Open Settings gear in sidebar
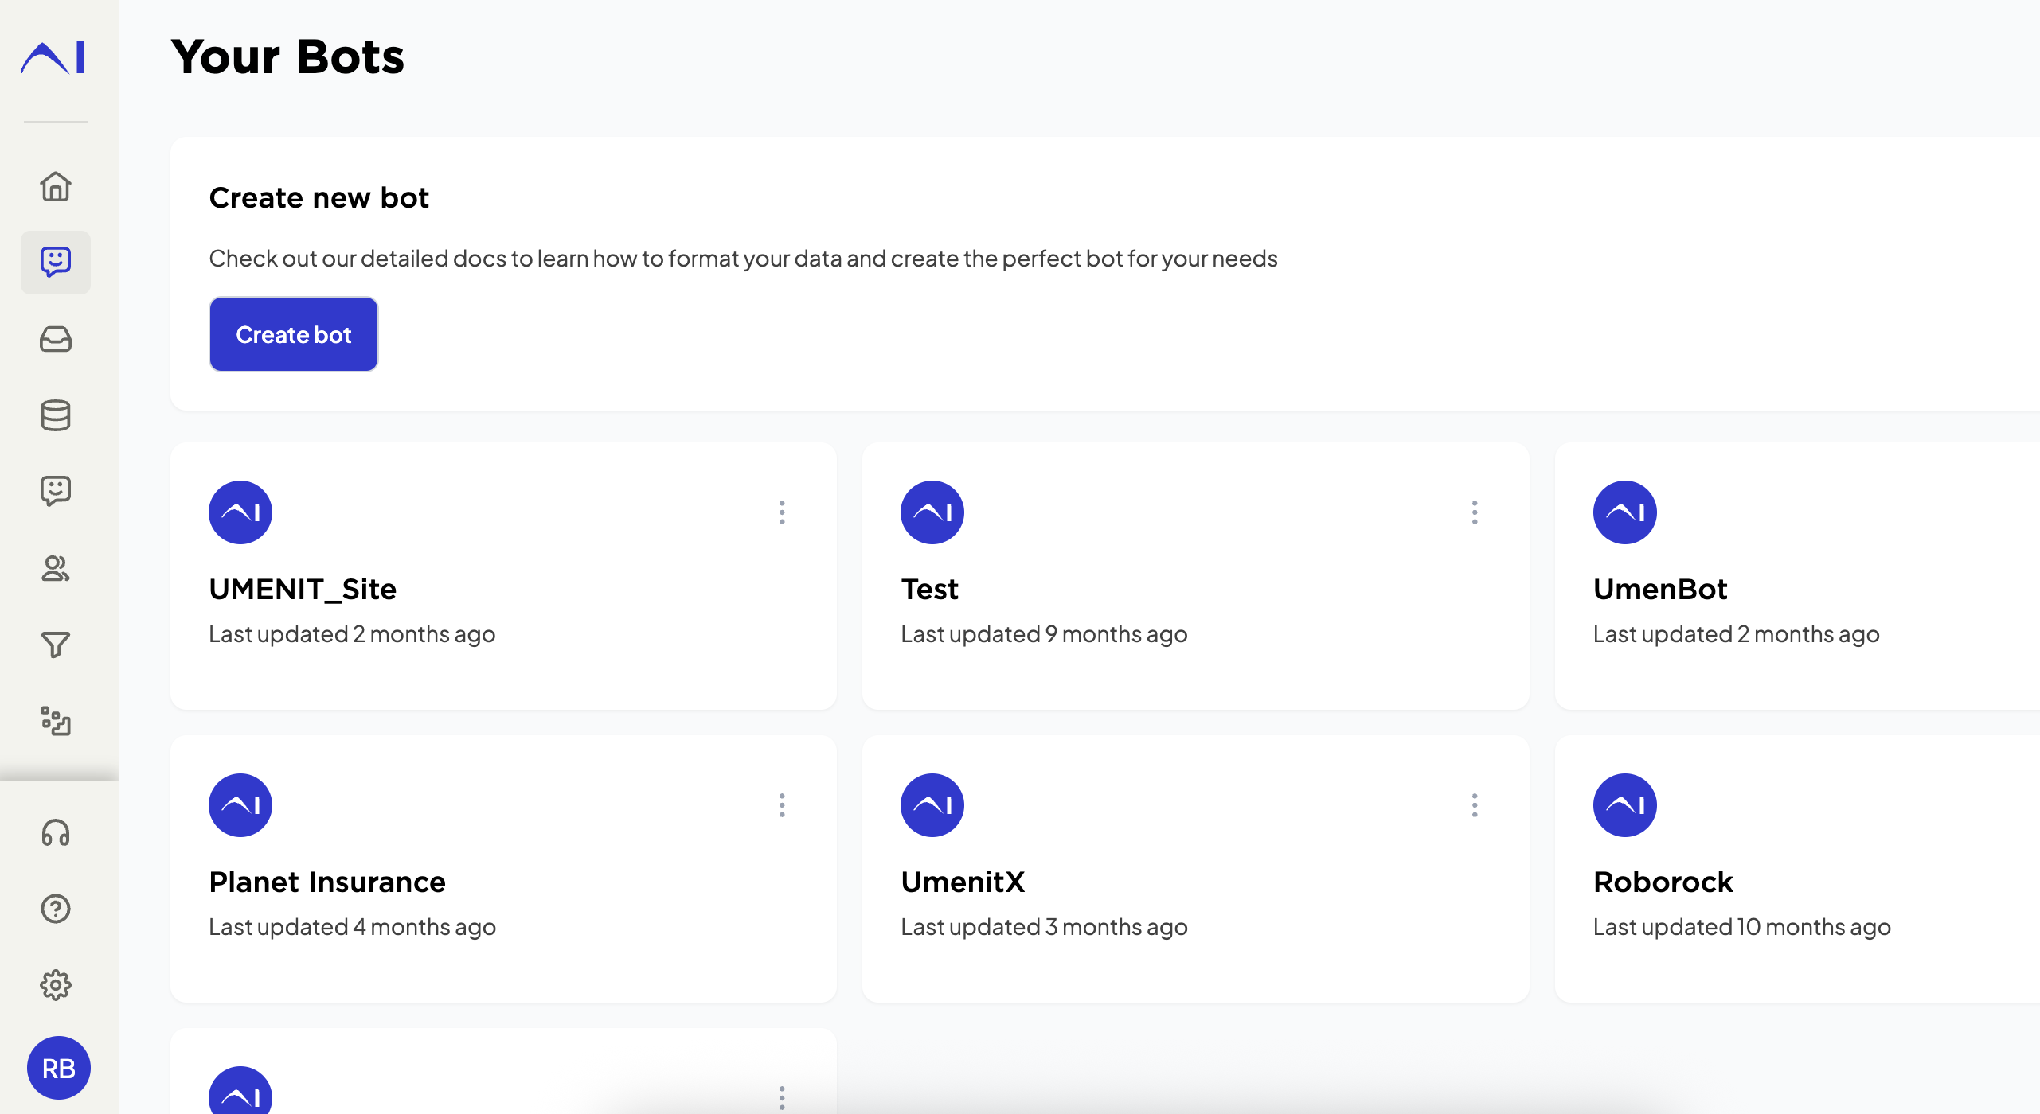Screen dimensions: 2040x1114 point(56,985)
